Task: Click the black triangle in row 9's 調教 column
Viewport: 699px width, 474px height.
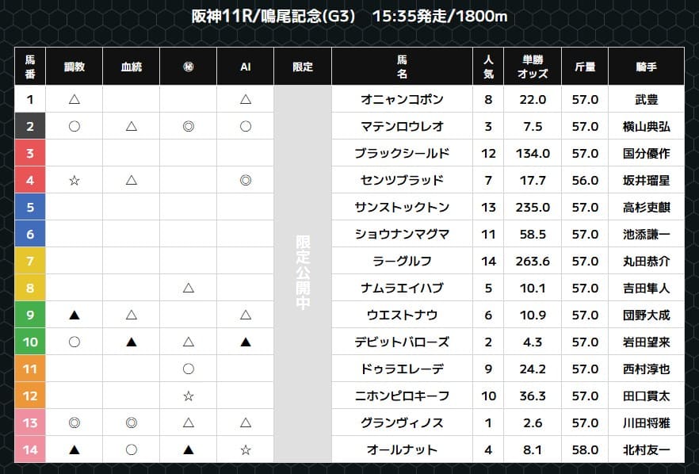Action: [x=74, y=315]
